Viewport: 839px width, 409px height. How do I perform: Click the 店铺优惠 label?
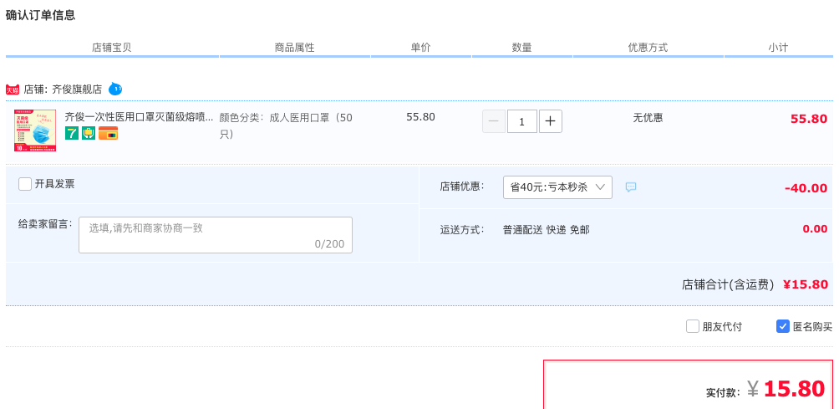point(462,187)
